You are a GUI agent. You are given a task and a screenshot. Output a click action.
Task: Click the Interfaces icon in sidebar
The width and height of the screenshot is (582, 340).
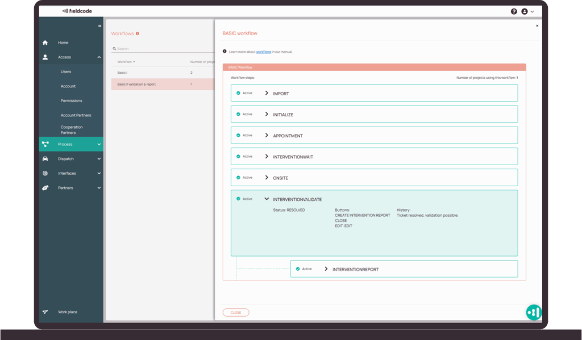(x=45, y=173)
